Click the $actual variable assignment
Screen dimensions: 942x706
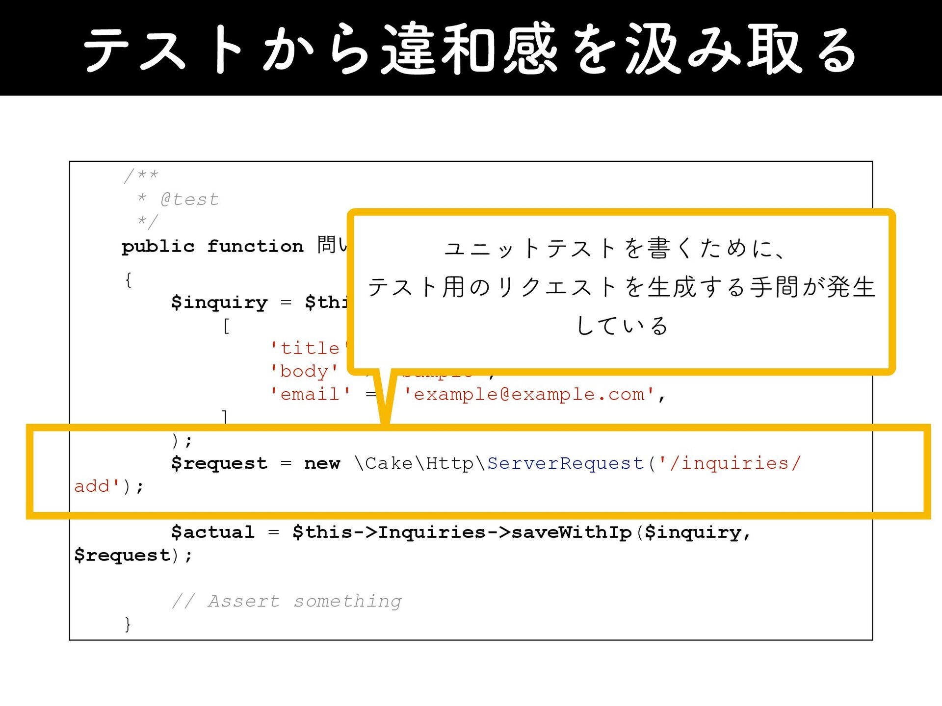pyautogui.click(x=212, y=532)
